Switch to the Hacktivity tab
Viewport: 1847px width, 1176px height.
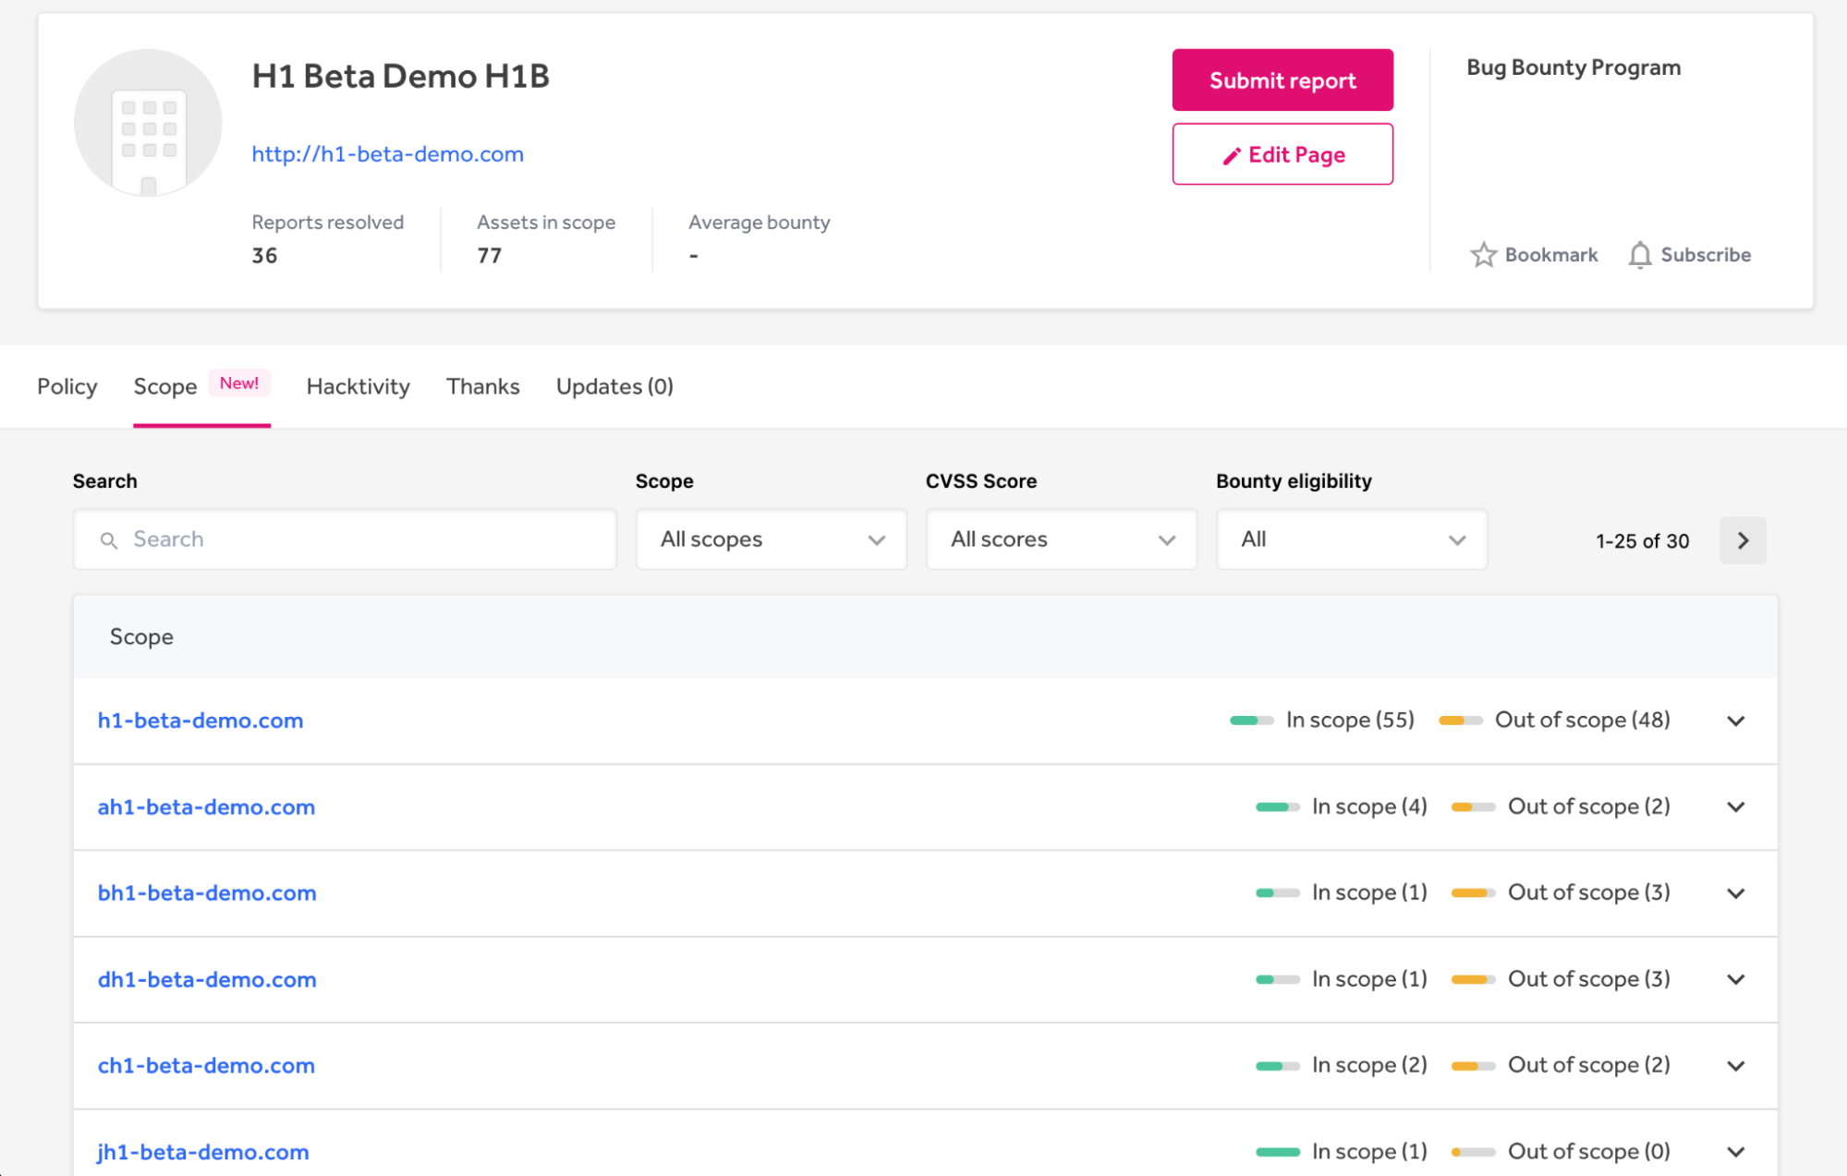[x=358, y=386]
